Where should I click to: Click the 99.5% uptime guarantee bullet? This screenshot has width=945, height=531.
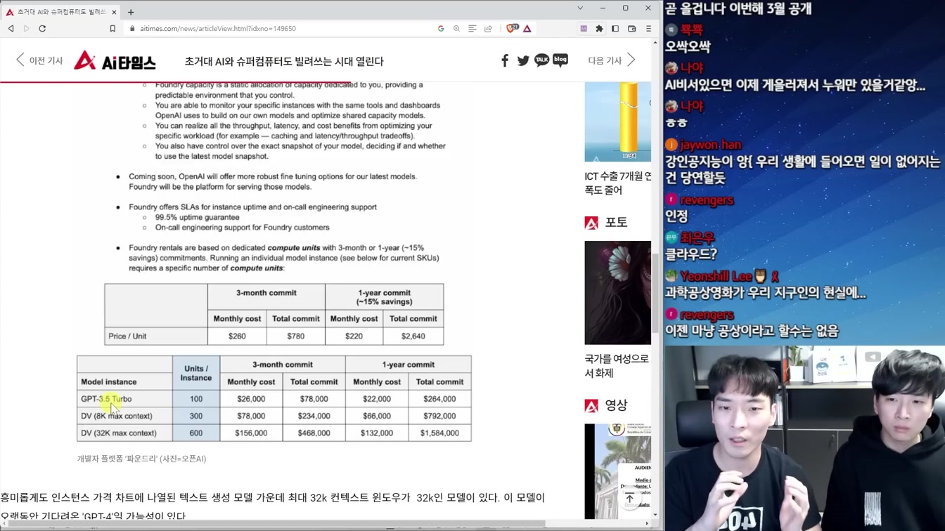point(198,217)
